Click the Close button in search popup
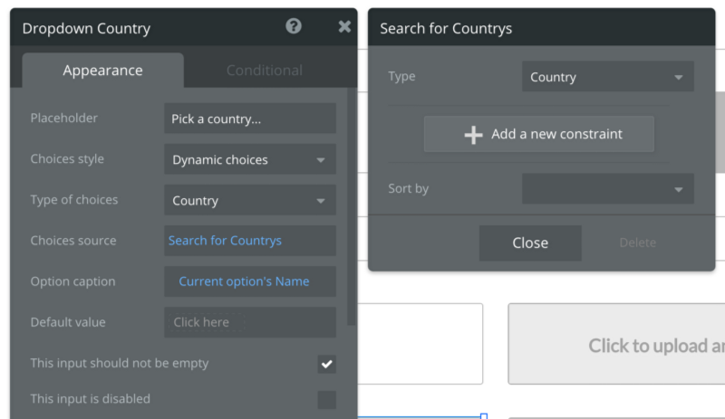Viewport: 725px width, 419px height. click(x=530, y=243)
